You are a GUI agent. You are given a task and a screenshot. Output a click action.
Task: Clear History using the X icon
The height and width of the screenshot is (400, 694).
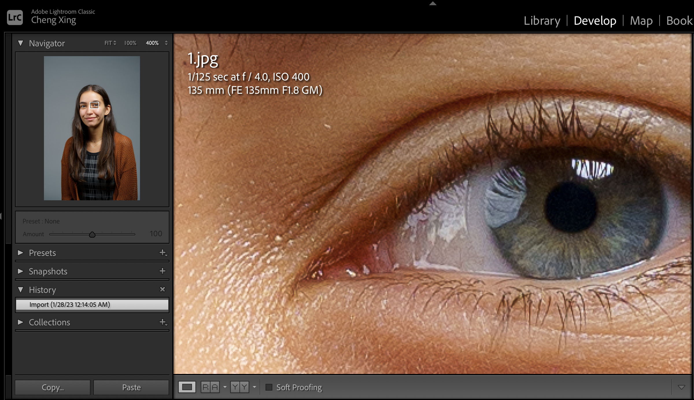(x=163, y=289)
